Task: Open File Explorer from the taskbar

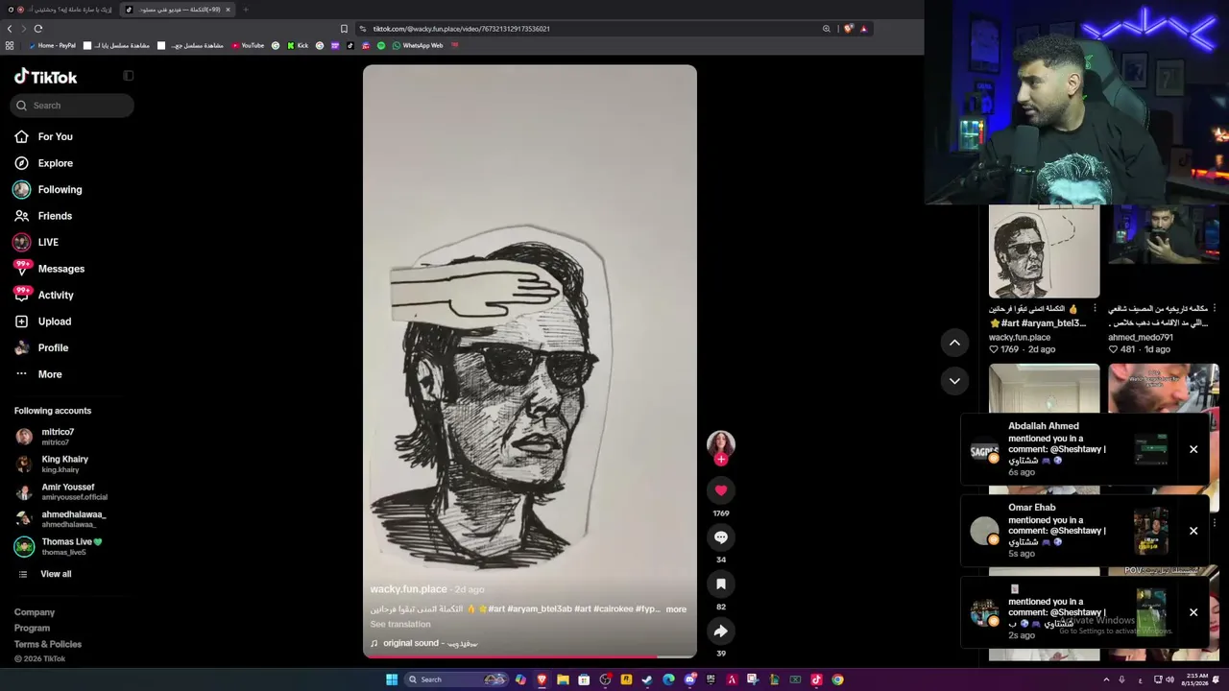Action: (563, 679)
